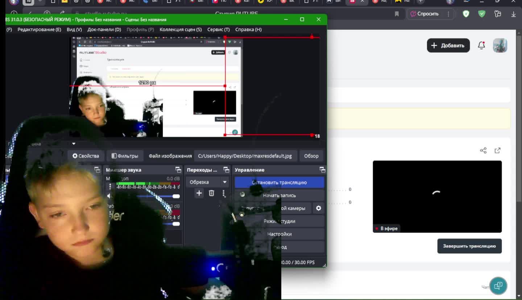Viewport: 522px width, 300px height.
Task: Click the notifications bell in Rutube Studio
Action: tap(481, 45)
